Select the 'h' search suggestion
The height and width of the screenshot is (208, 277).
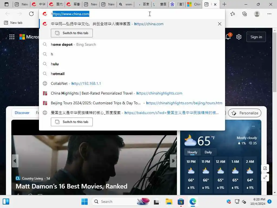click(132, 54)
